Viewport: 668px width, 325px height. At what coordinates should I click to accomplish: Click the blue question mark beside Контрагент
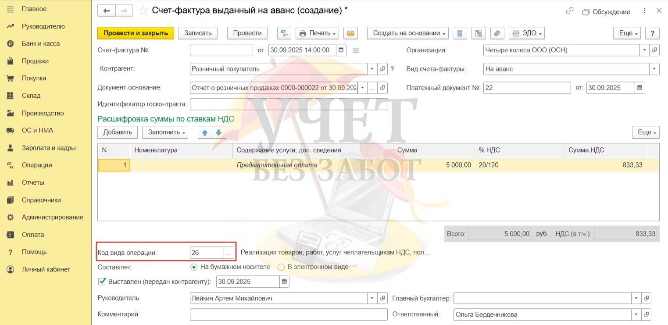(393, 69)
